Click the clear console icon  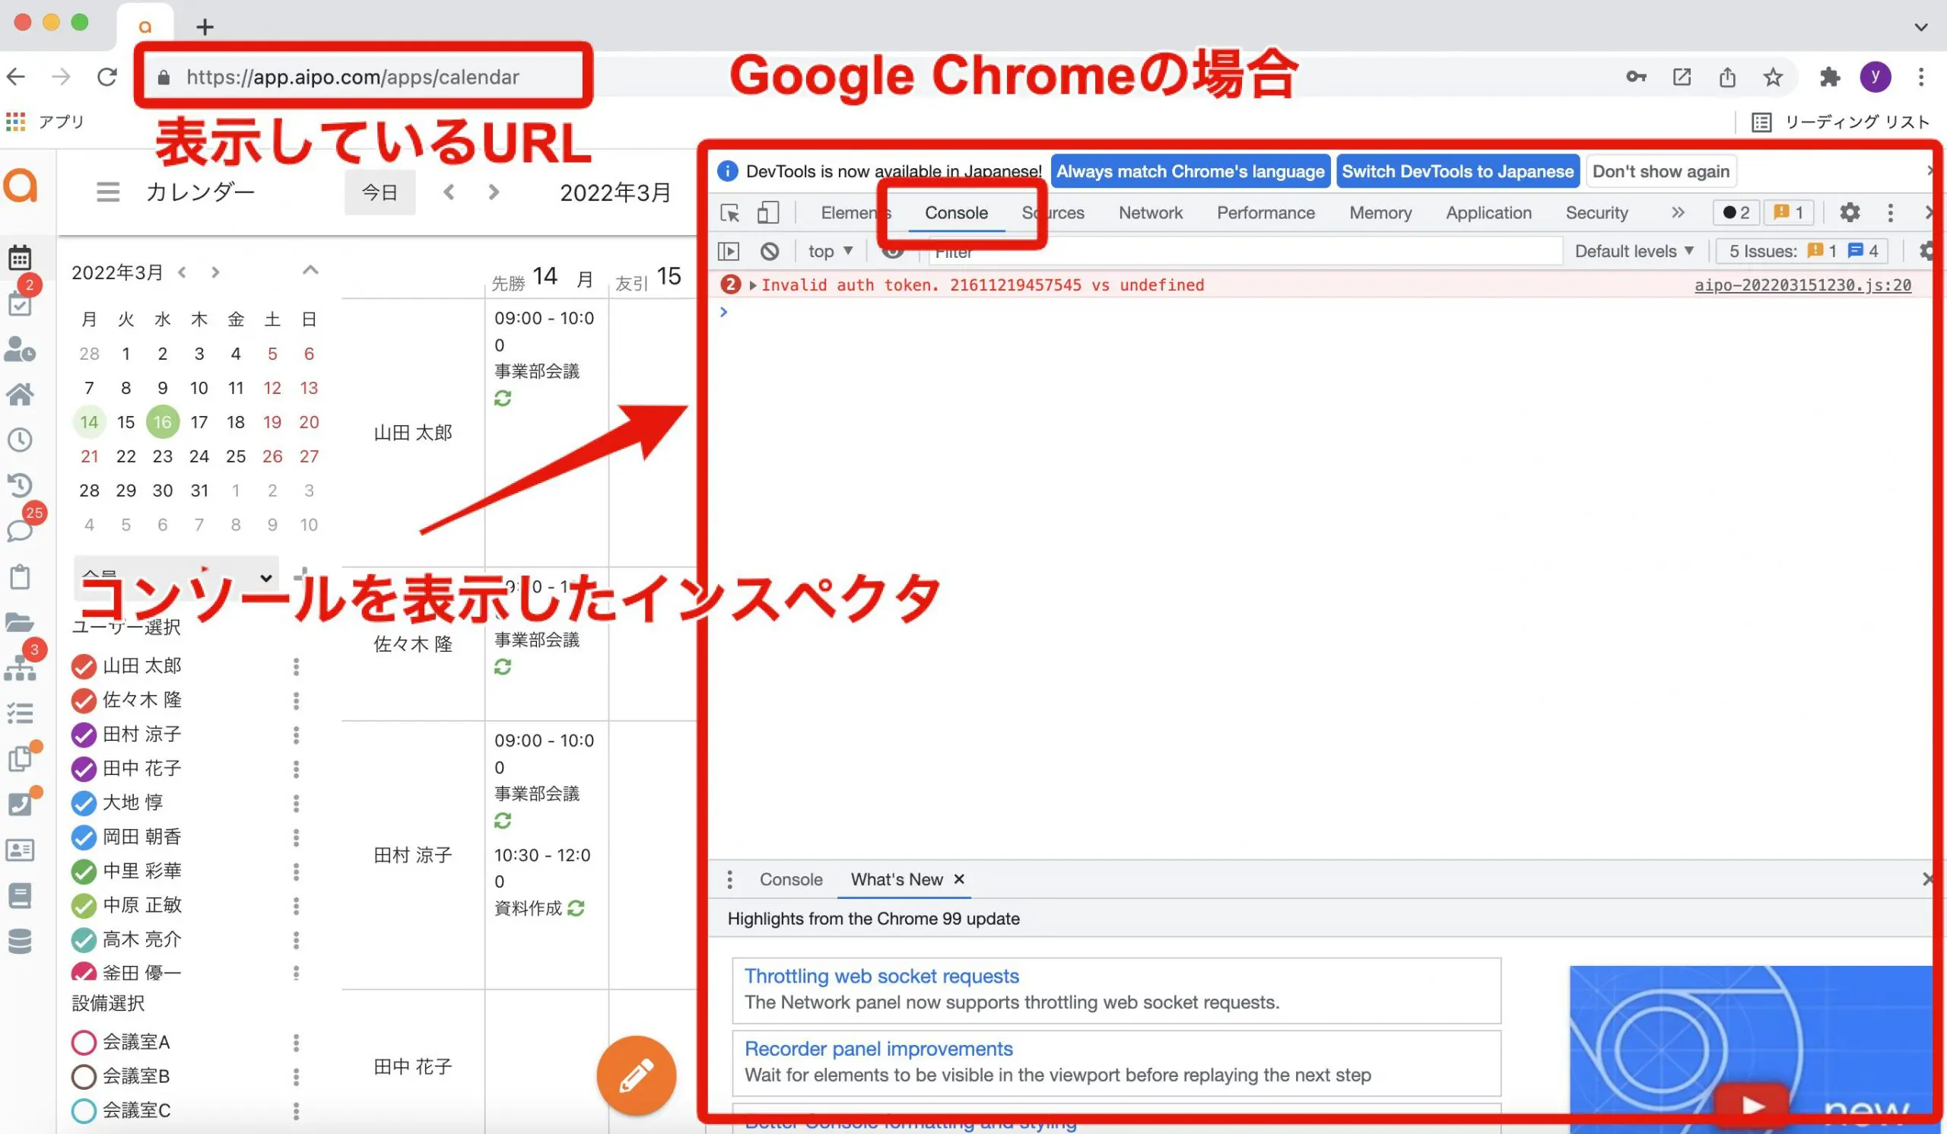tap(769, 251)
